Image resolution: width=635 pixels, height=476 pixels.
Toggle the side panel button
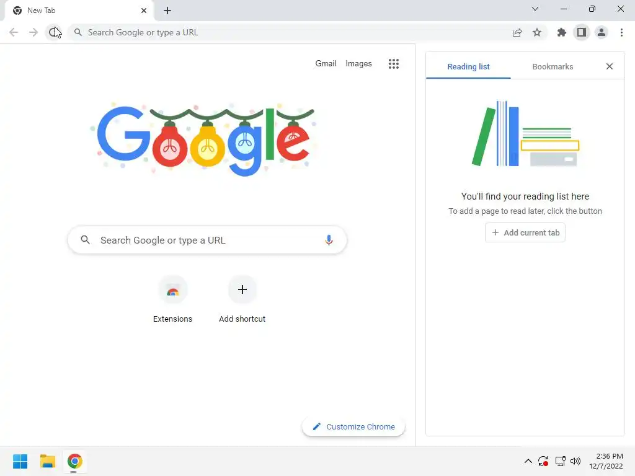pos(582,32)
